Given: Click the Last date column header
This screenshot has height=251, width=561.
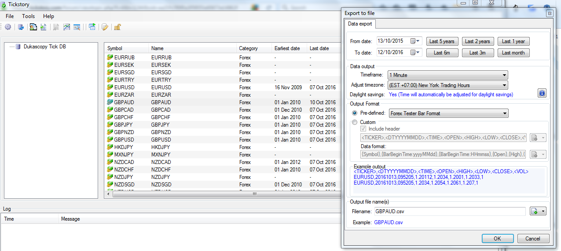Looking at the screenshot, I should pyautogui.click(x=324, y=48).
